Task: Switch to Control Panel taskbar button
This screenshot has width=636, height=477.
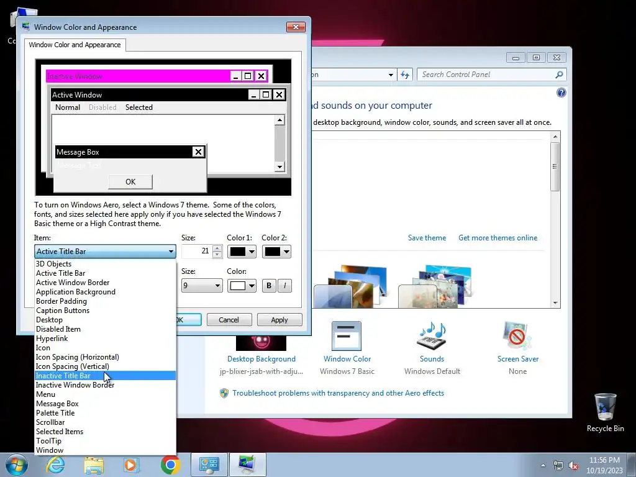Action: 209,465
